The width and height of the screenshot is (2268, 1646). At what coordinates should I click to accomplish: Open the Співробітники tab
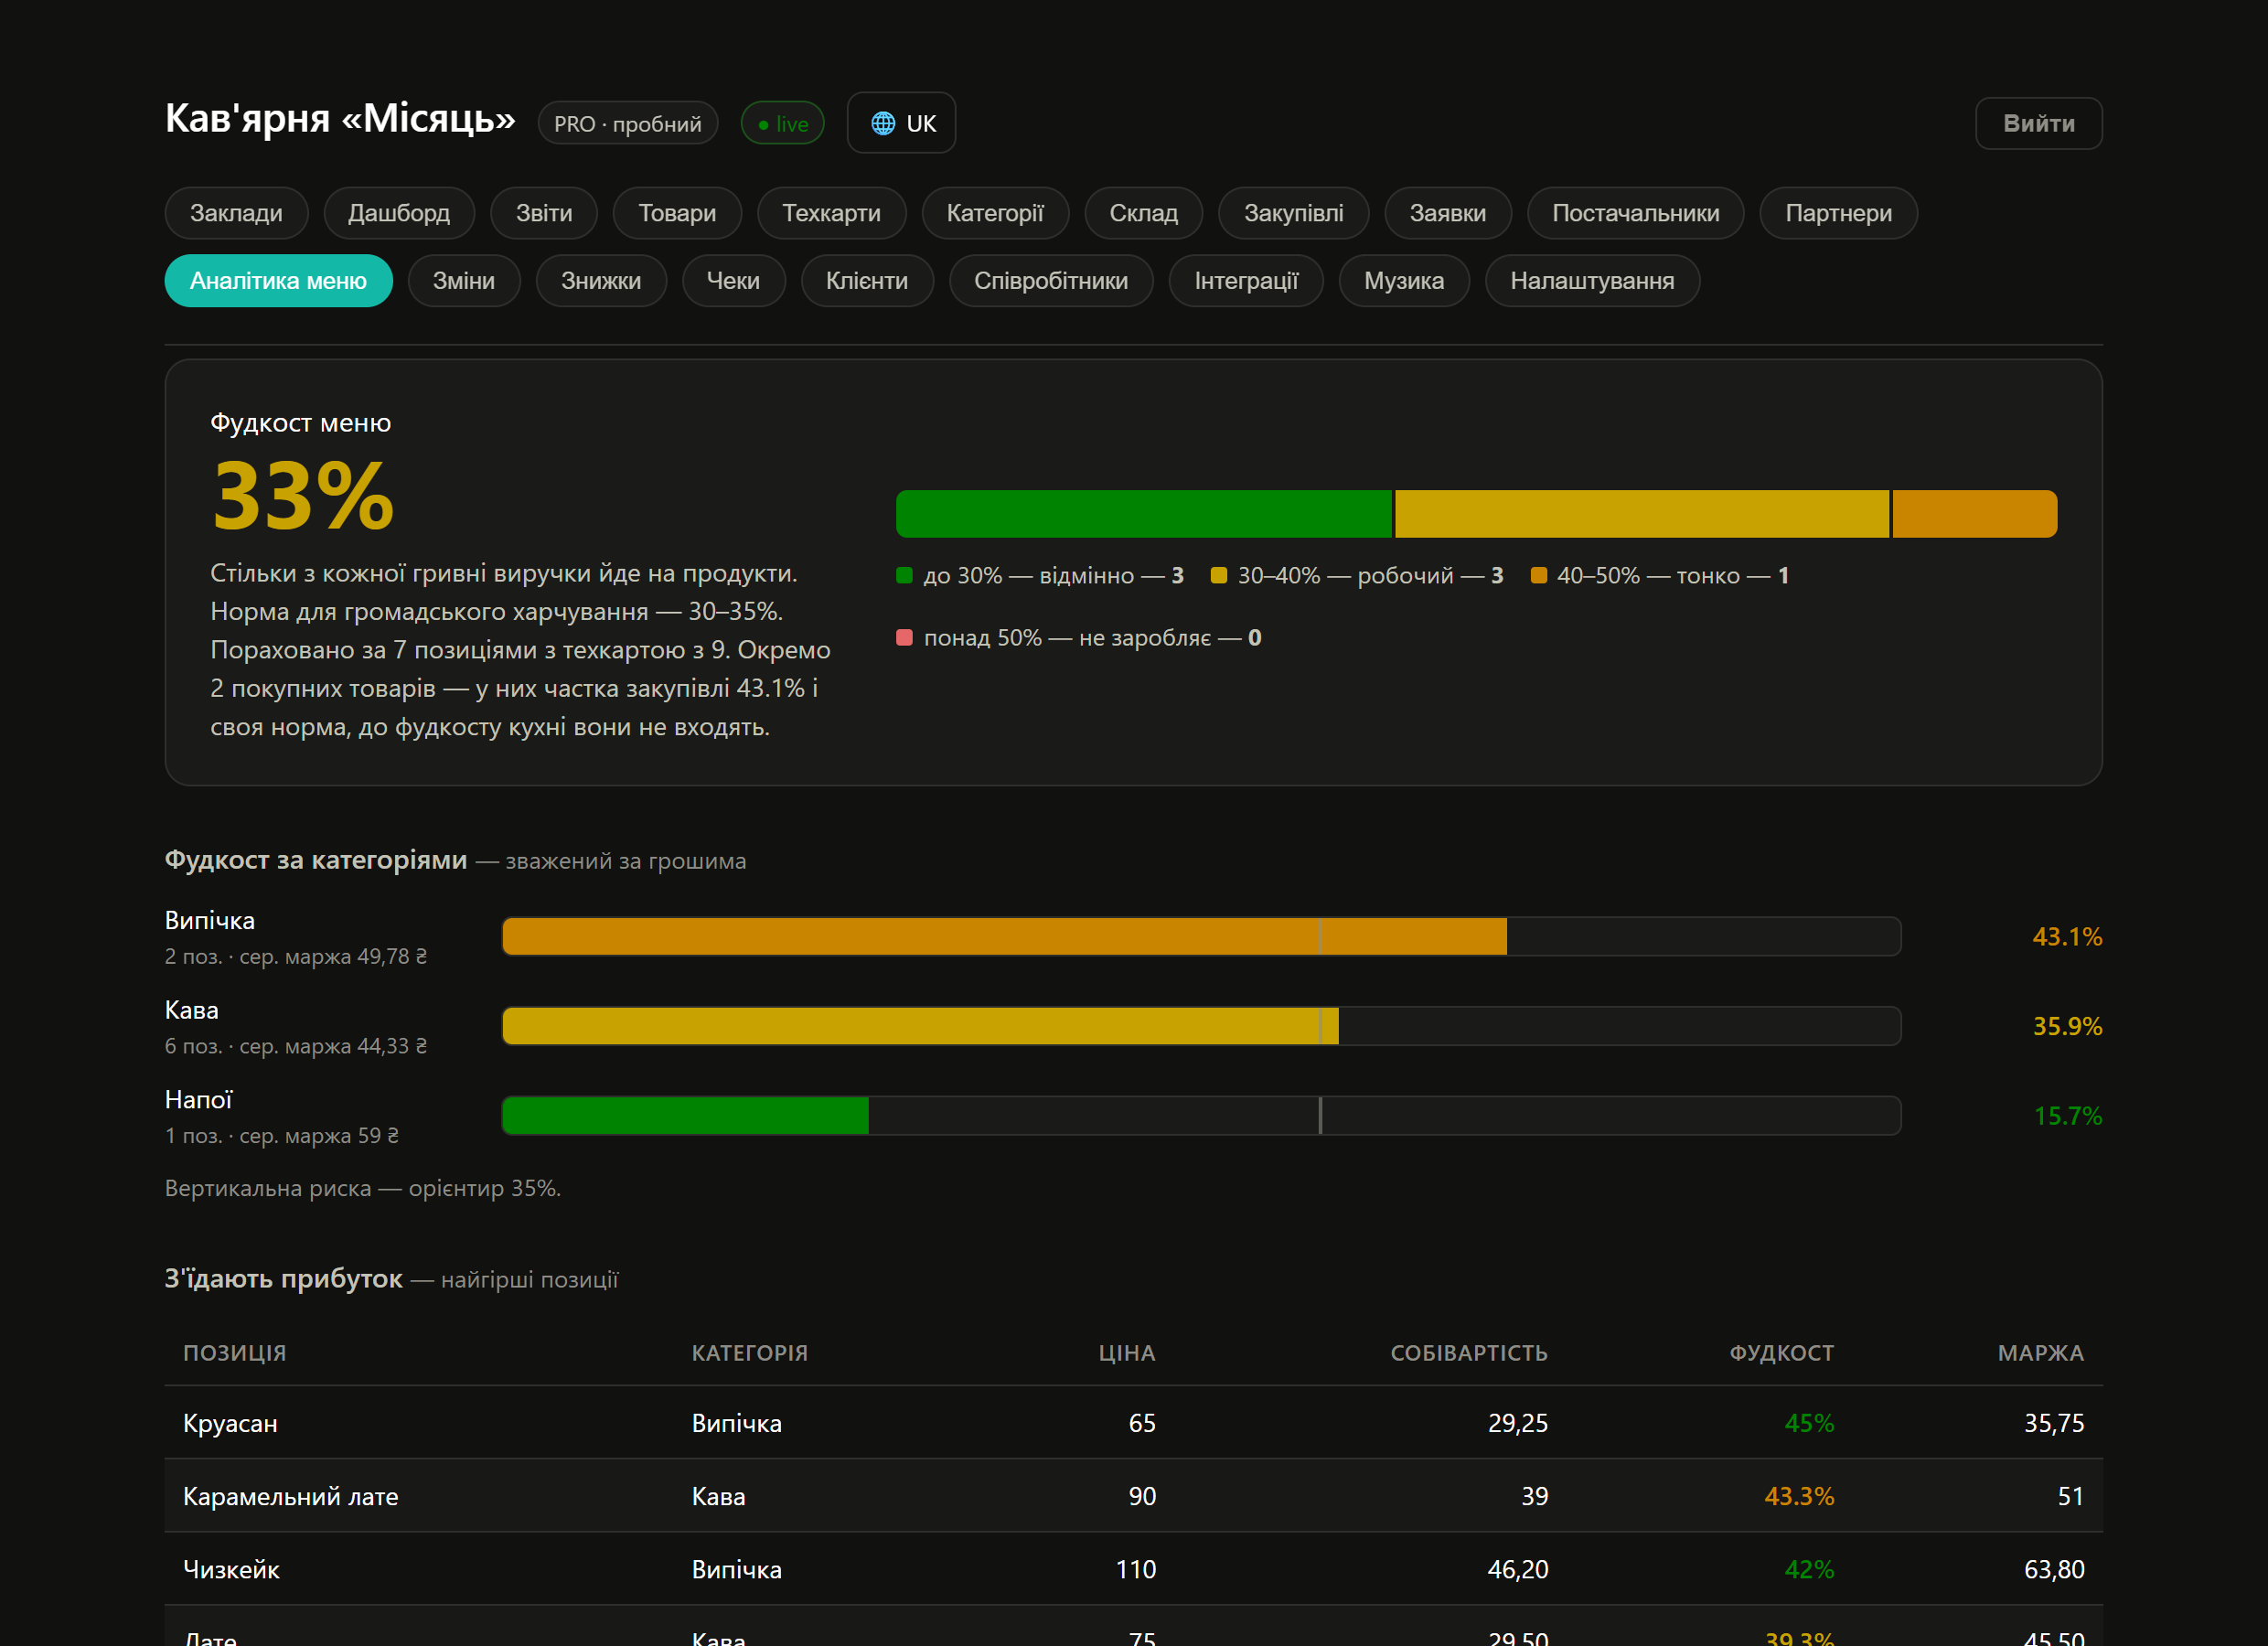point(1051,281)
